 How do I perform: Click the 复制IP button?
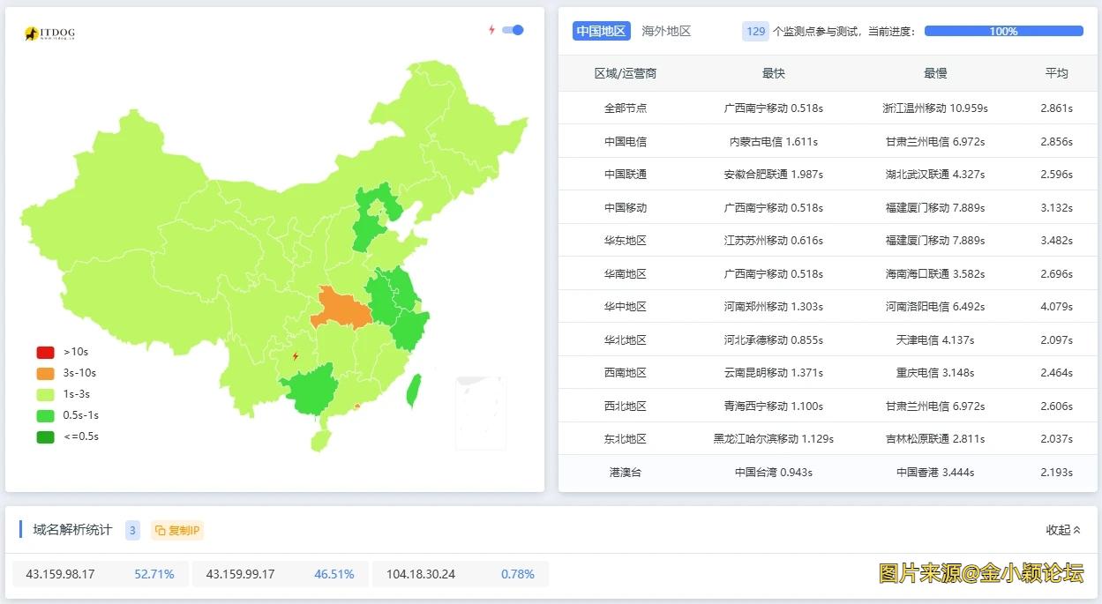point(177,530)
